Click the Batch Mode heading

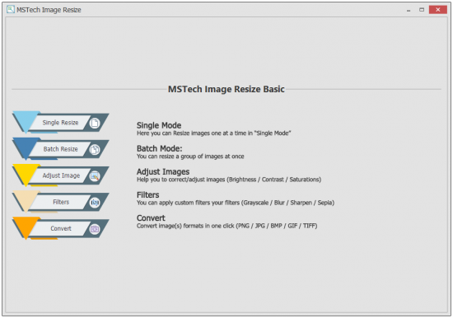[160, 148]
